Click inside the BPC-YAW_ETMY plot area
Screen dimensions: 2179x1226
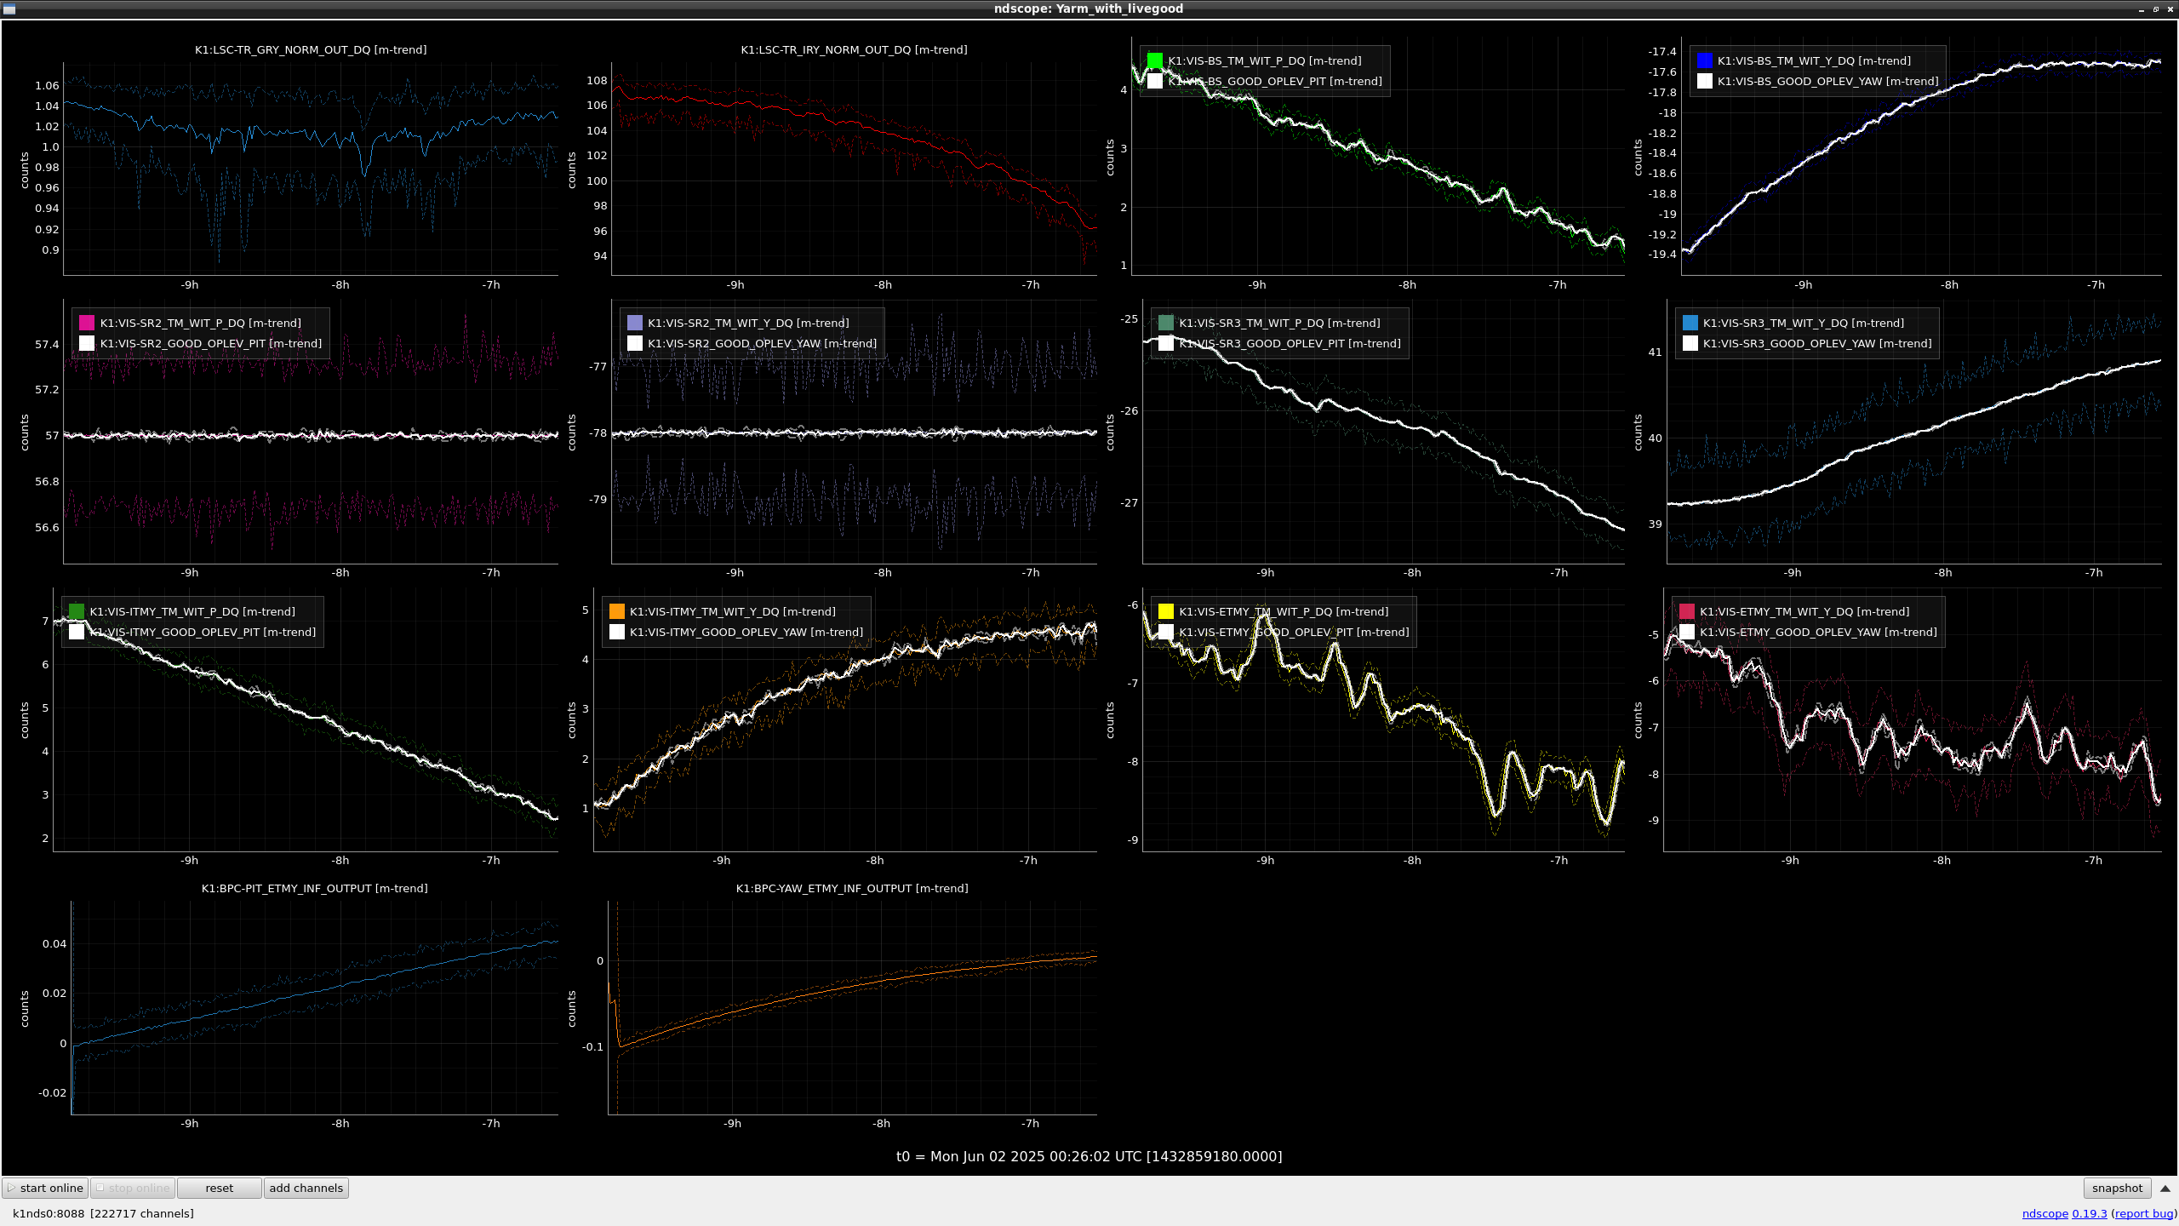pyautogui.click(x=852, y=1009)
